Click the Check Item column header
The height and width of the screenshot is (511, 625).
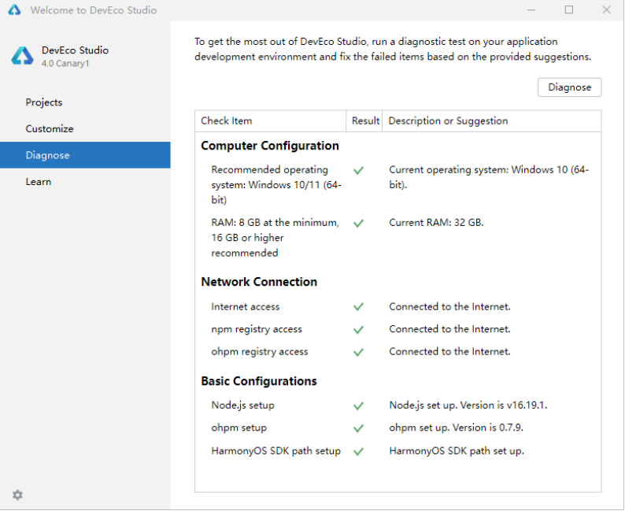[270, 120]
